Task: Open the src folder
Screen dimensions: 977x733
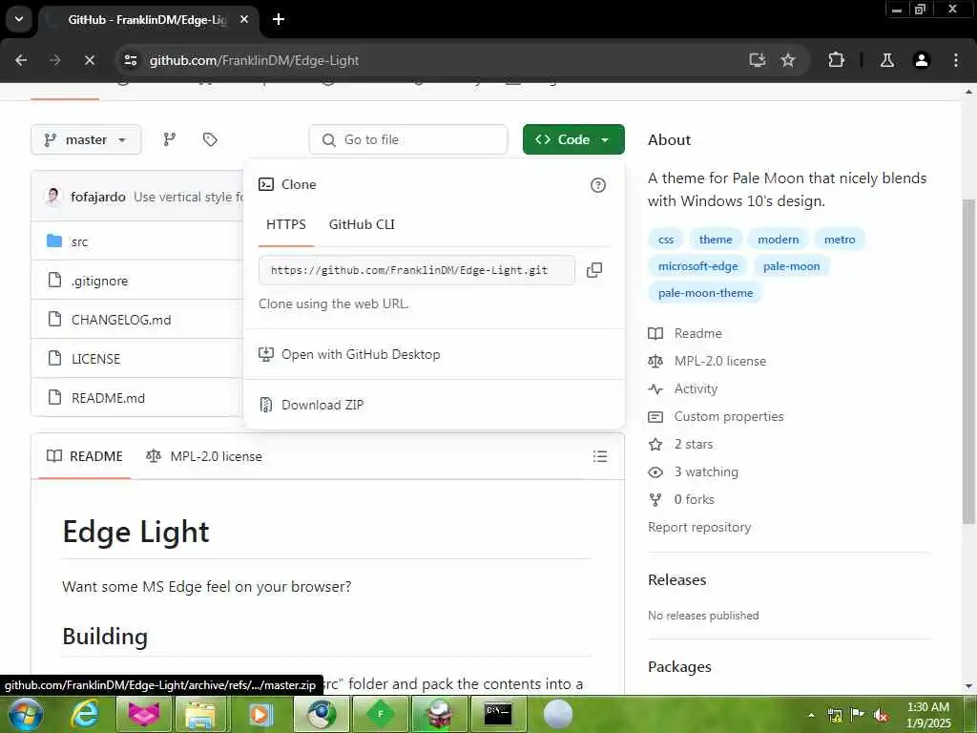Action: point(79,241)
